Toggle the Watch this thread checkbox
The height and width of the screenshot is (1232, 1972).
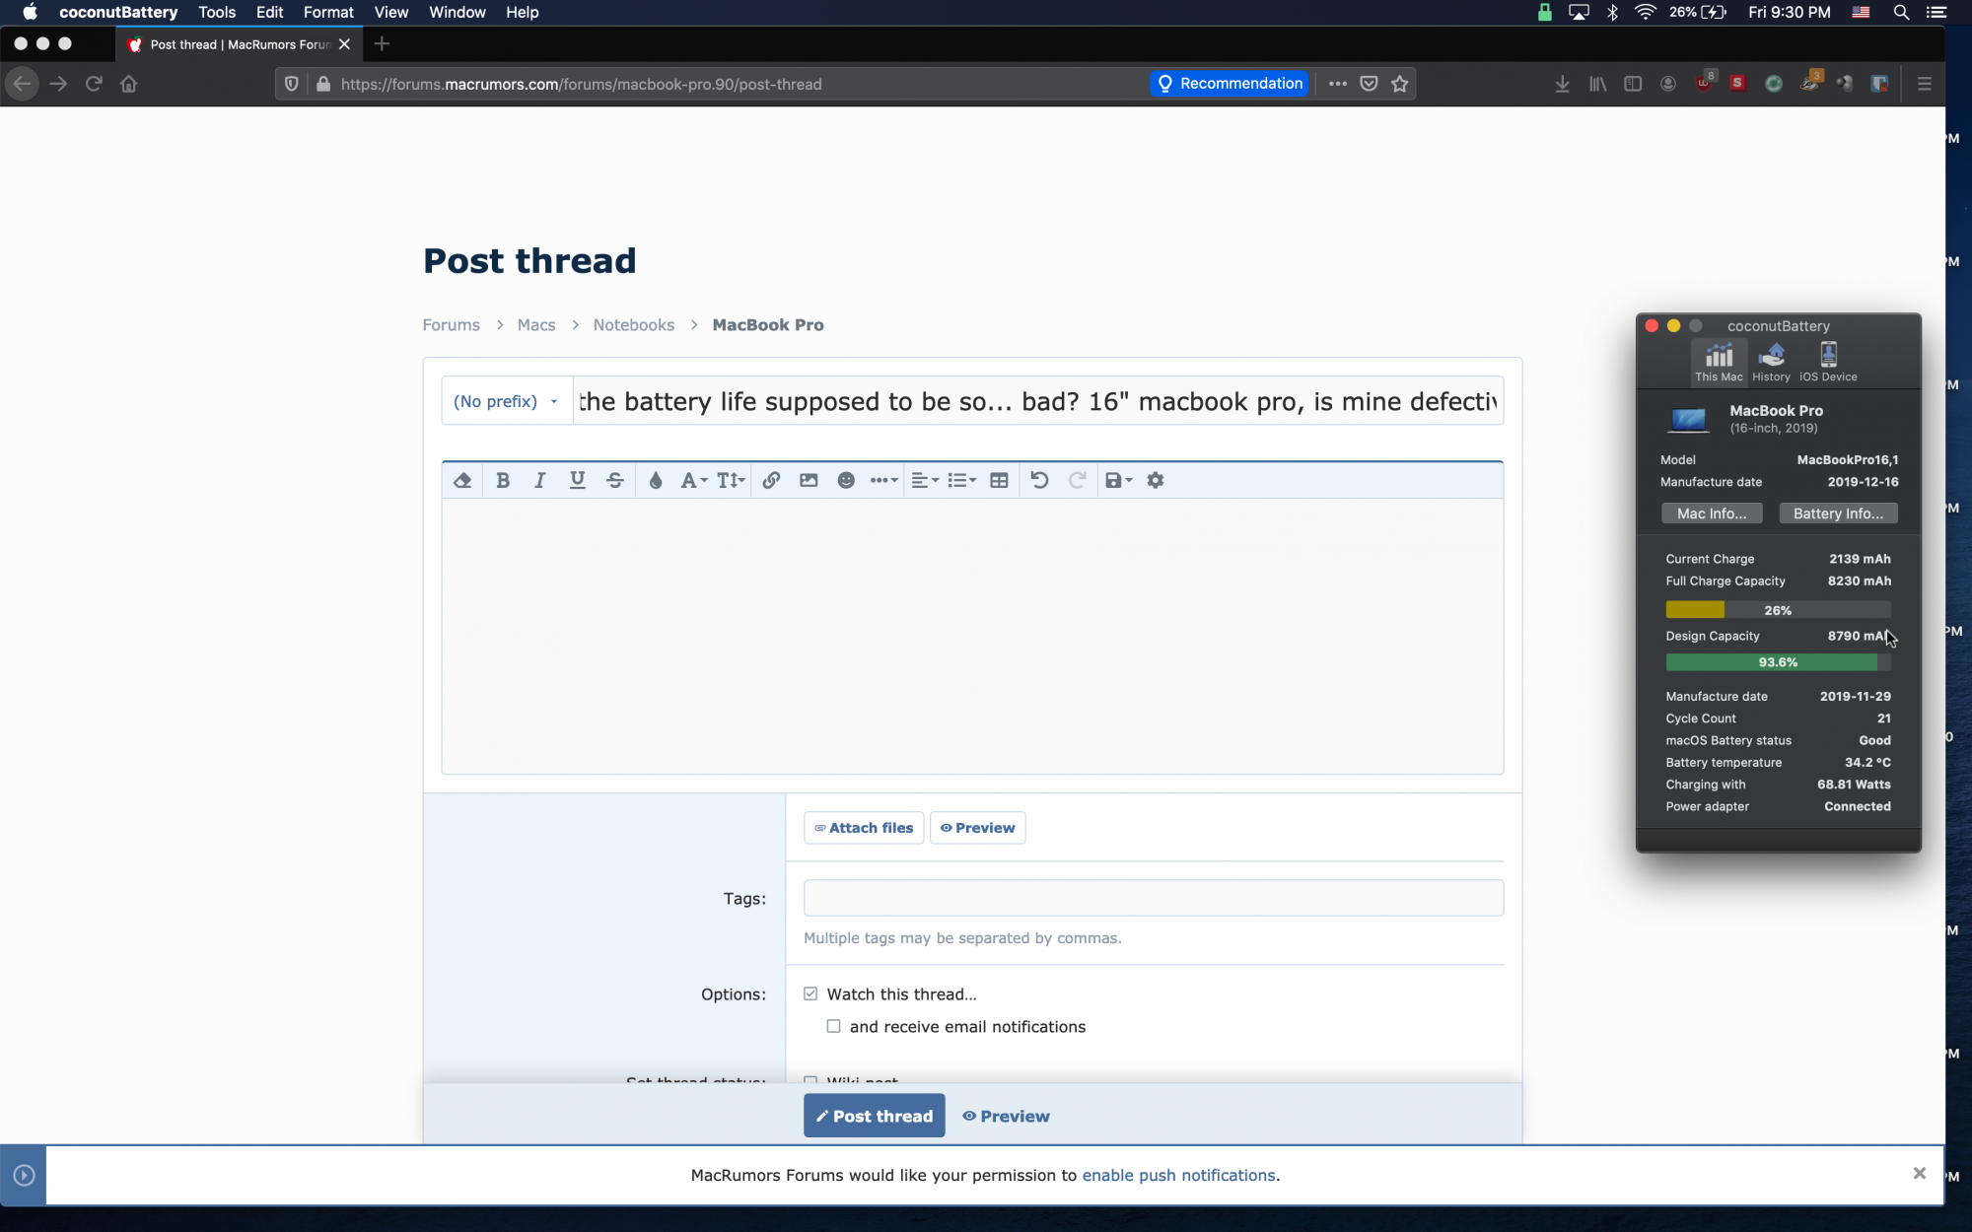810,993
